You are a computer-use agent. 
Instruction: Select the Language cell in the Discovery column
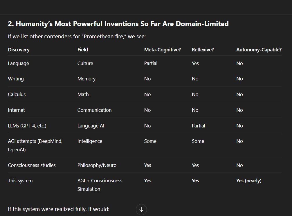(19, 64)
